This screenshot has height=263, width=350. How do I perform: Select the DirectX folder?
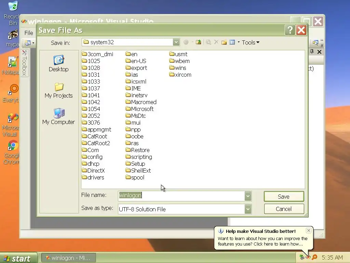pyautogui.click(x=93, y=171)
